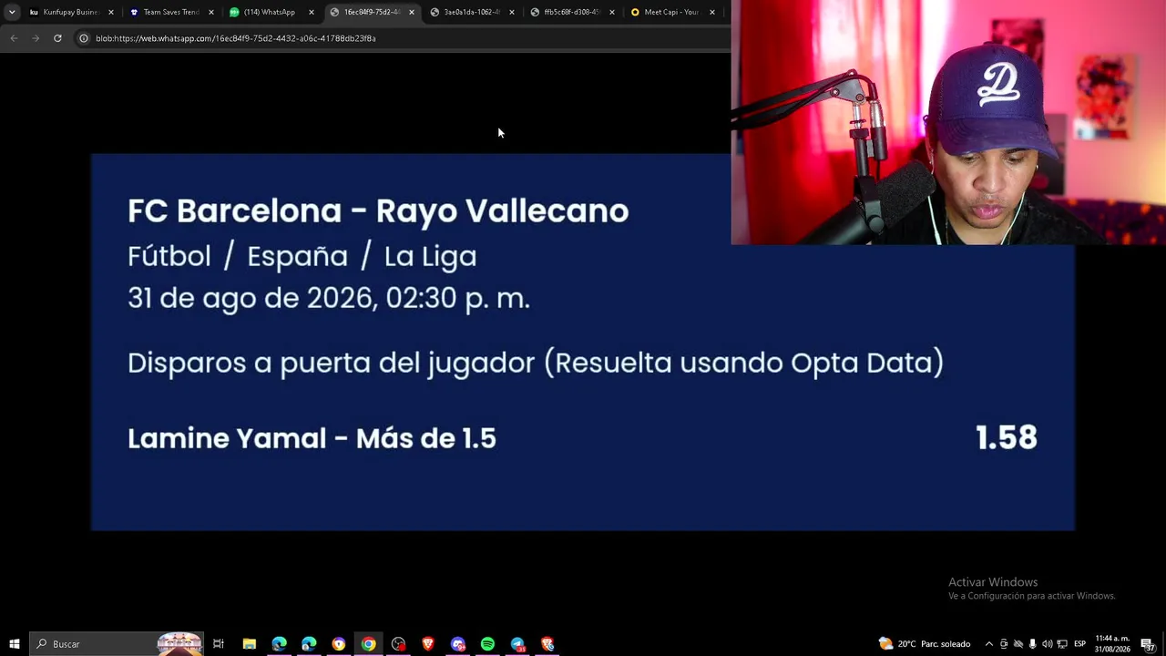The image size is (1166, 656).
Task: Open the crossed-out cloud tray icon
Action: (x=1018, y=644)
